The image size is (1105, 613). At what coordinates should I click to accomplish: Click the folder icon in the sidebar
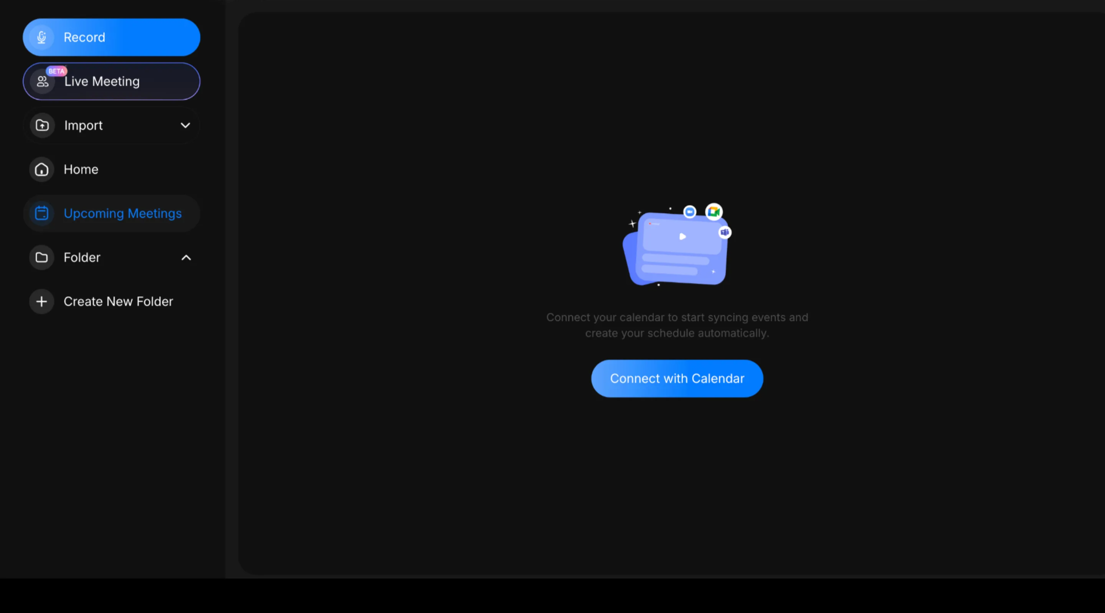41,257
